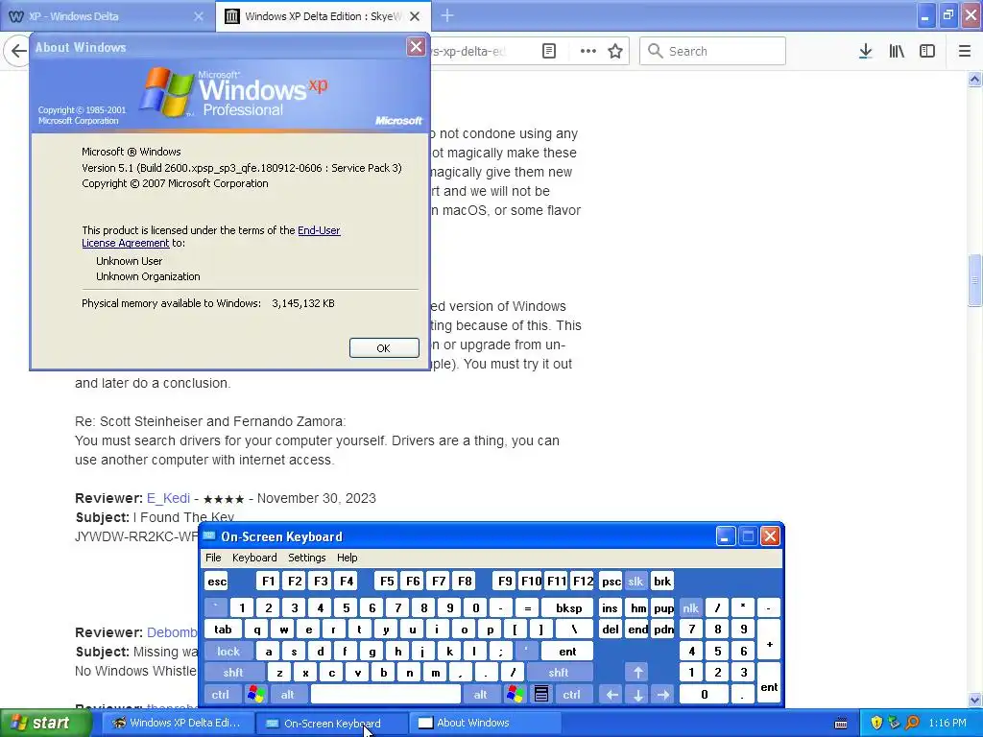The height and width of the screenshot is (737, 983).
Task: Click the taskbar clock showing 1:16 PM
Action: 947,724
